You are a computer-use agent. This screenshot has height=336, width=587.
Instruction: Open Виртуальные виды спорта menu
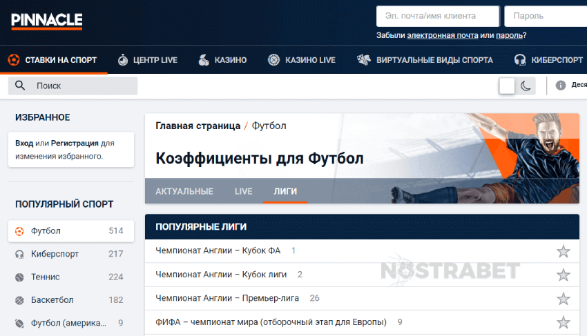[x=425, y=60]
